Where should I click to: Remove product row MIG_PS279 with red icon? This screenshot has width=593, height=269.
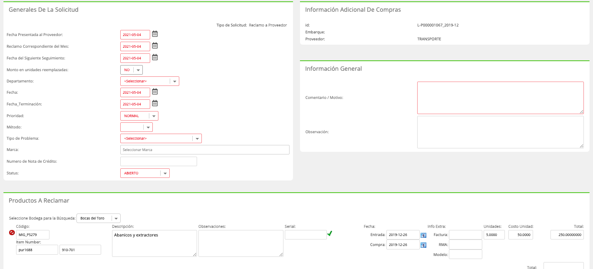12,233
